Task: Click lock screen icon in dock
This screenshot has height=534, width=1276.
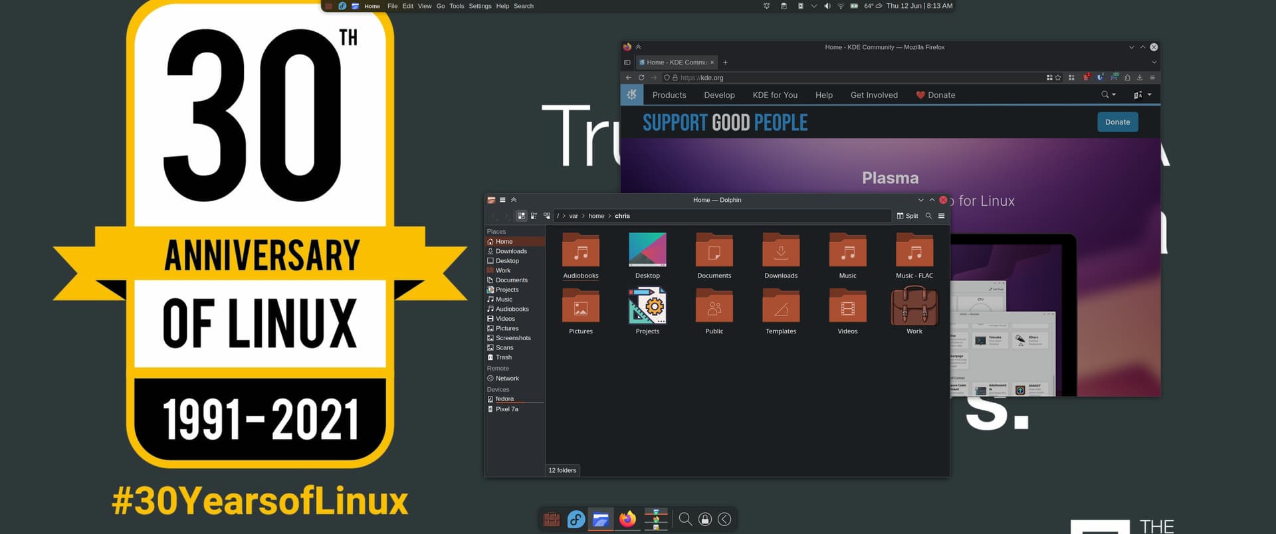Action: tap(705, 519)
